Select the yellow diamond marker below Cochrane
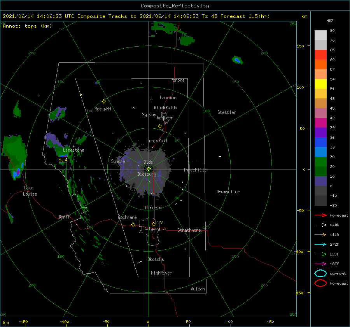This screenshot has width=350, height=327. click(x=133, y=224)
